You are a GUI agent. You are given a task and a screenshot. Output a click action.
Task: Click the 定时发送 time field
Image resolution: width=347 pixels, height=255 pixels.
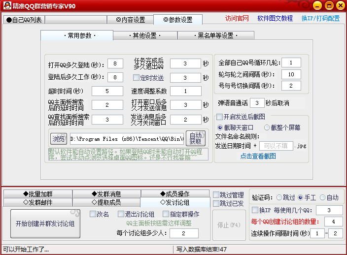point(185,78)
